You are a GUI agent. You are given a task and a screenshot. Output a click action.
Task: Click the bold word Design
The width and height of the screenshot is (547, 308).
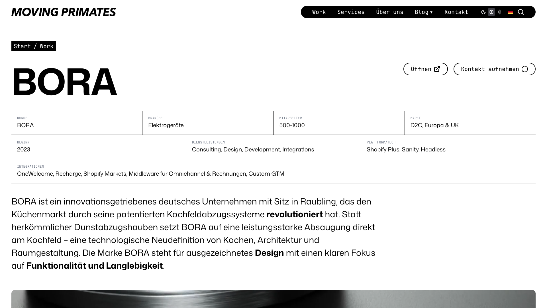click(x=269, y=253)
